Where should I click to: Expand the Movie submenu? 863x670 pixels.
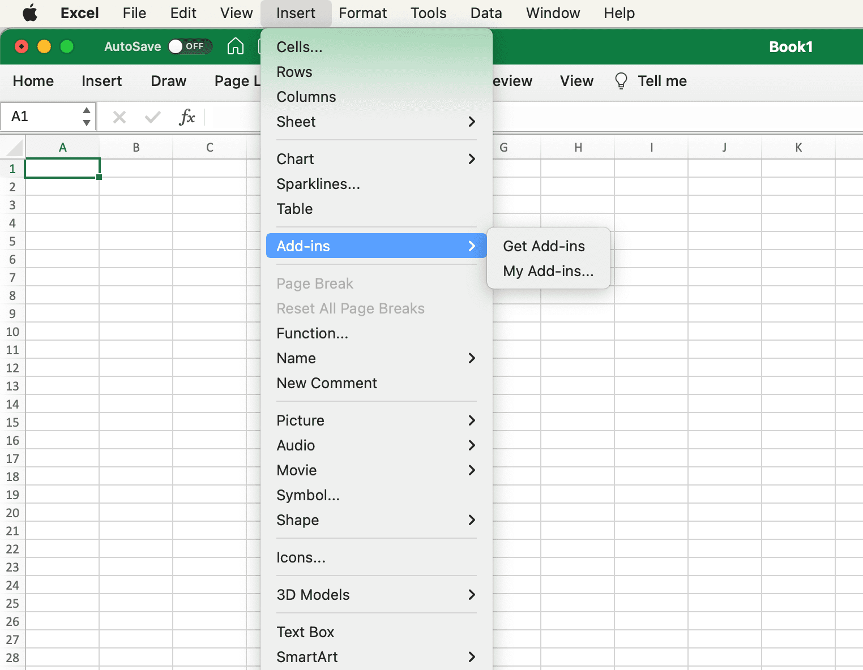pos(472,470)
